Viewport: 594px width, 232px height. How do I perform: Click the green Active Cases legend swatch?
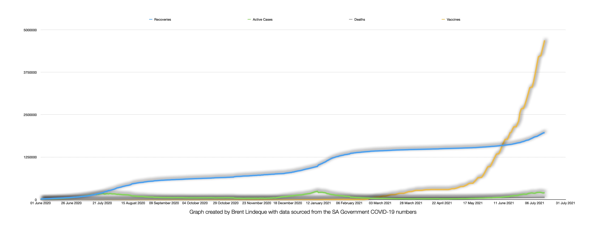coord(249,20)
